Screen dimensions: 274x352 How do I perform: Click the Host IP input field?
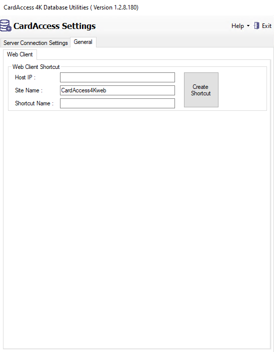pyautogui.click(x=117, y=77)
